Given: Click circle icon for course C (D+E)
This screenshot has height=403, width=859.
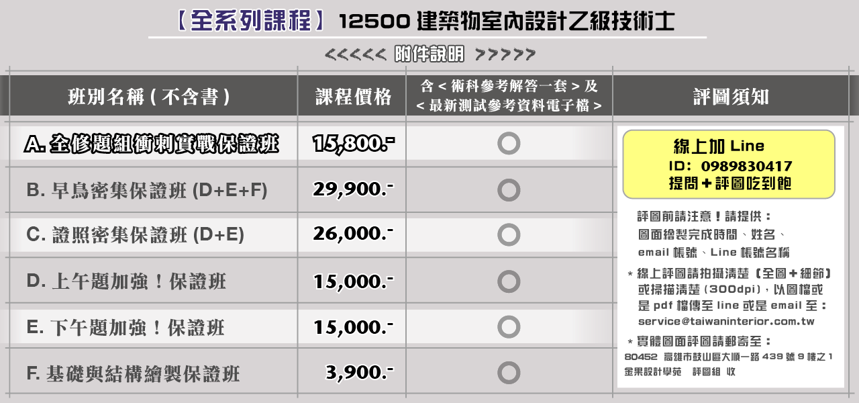Looking at the screenshot, I should point(509,234).
